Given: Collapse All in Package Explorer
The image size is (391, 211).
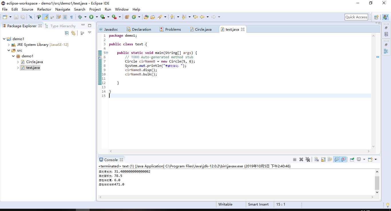Looking at the screenshot, I should pos(67,33).
